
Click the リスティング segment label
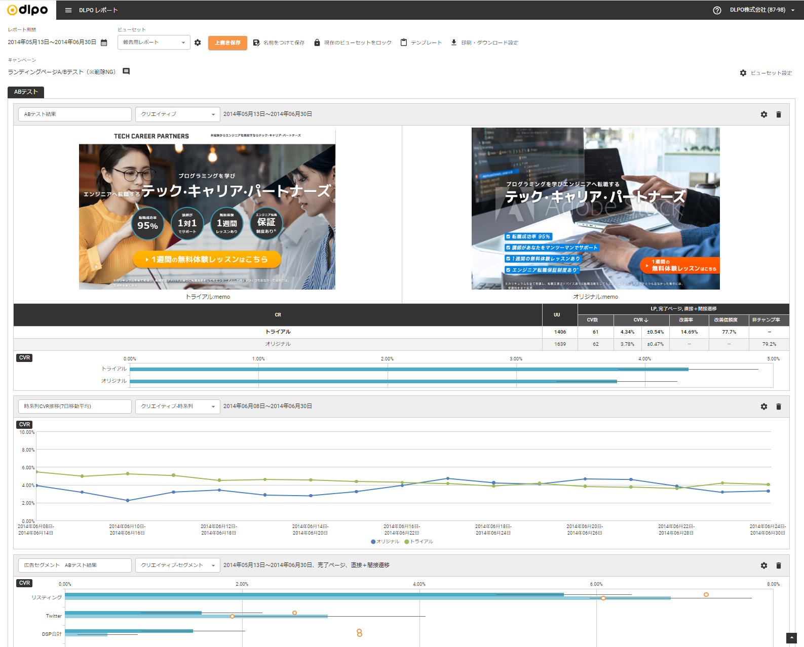47,597
